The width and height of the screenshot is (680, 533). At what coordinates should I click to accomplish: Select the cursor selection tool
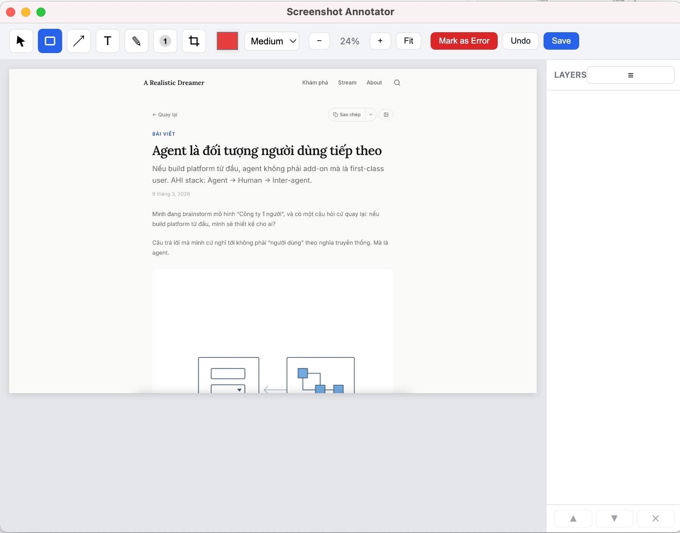pos(21,41)
